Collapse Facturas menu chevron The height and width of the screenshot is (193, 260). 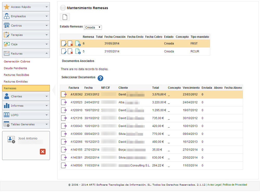(47, 53)
